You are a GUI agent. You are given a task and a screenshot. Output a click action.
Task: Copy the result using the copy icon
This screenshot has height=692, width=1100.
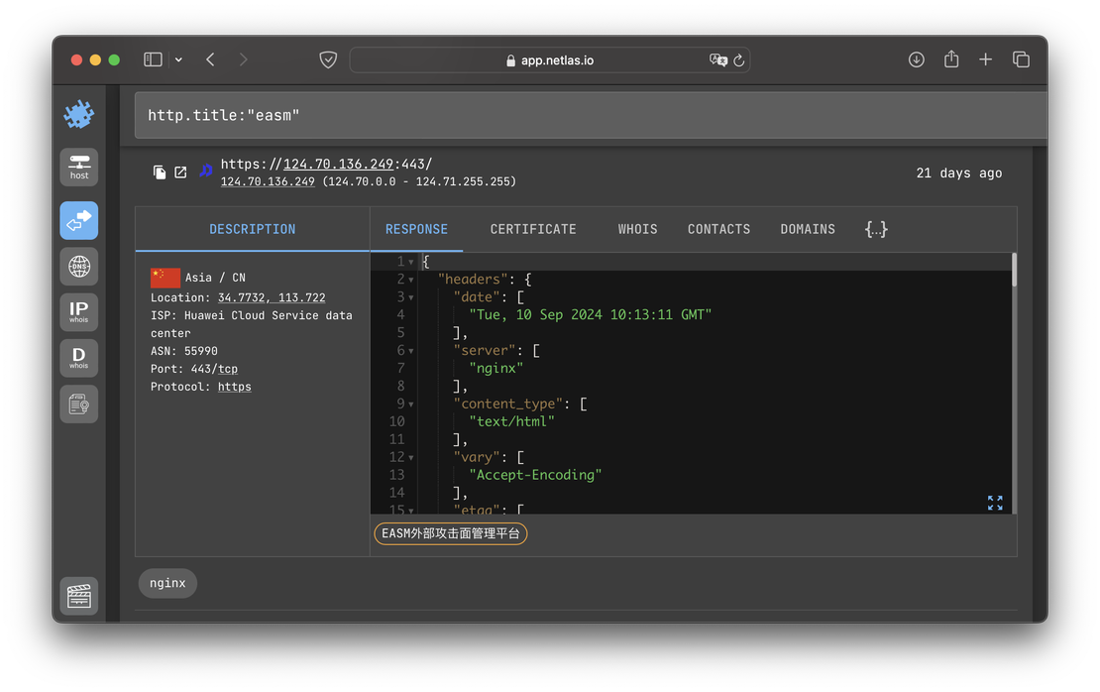[x=160, y=172]
